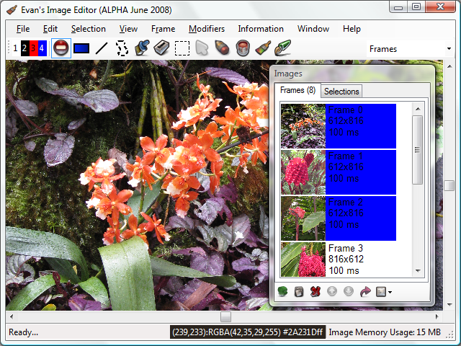461x346 pixels.
Task: Click canvas horizontal scroll right arrow
Action: 437,317
